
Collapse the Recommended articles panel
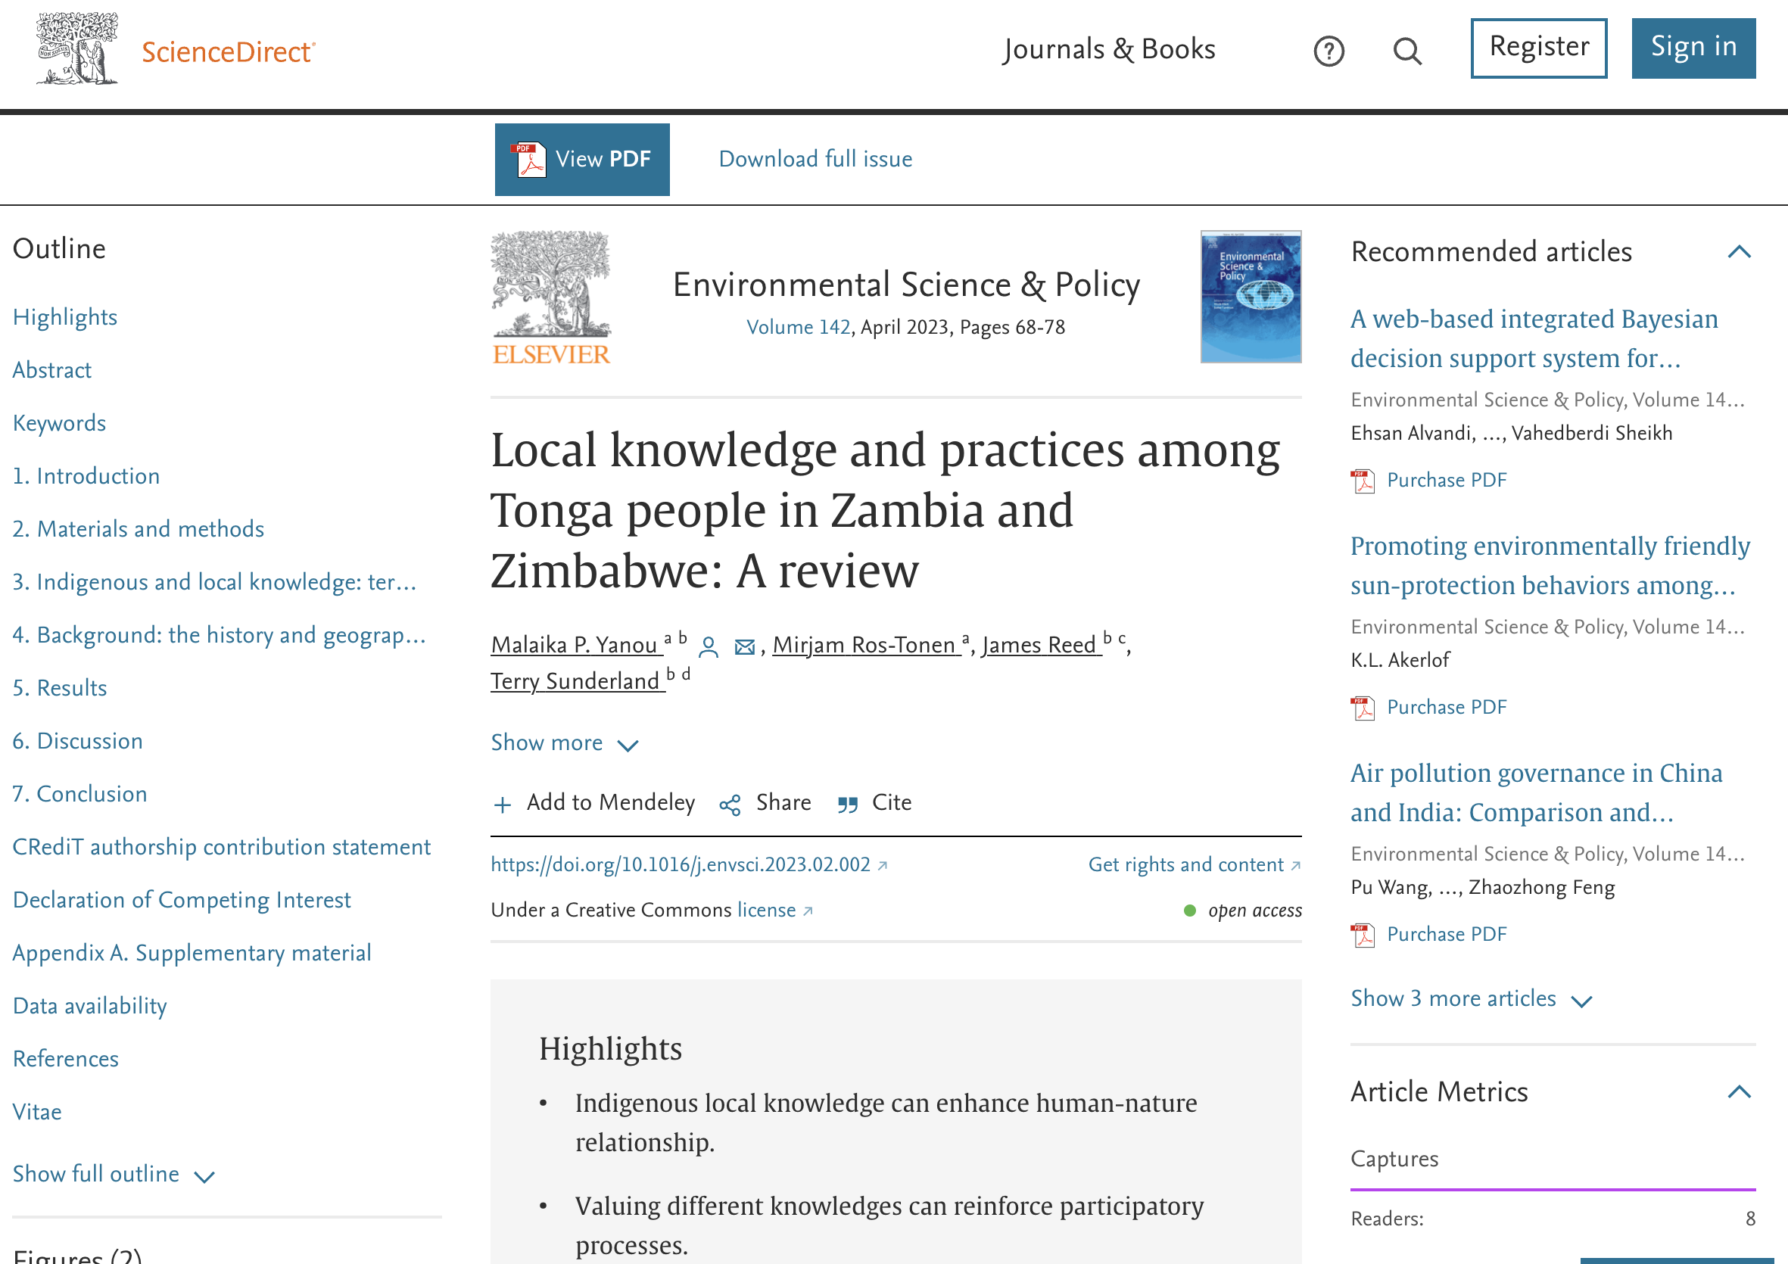pos(1739,251)
